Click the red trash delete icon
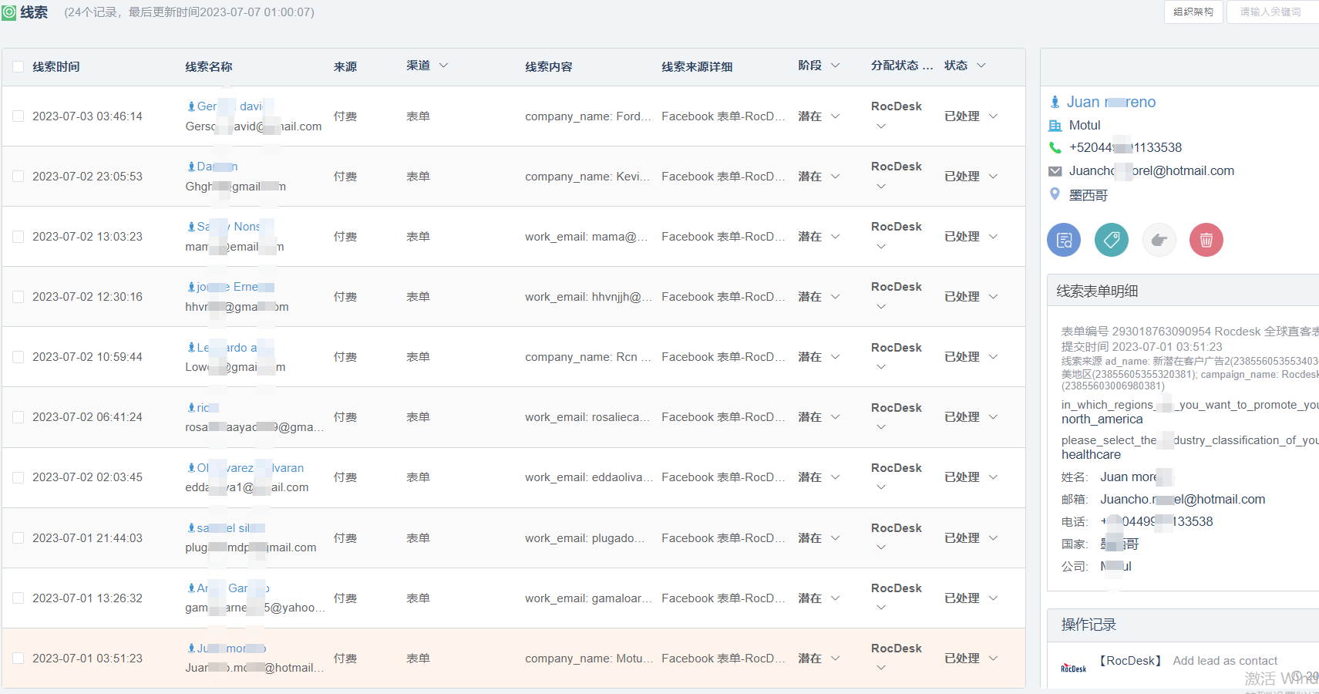The width and height of the screenshot is (1319, 694). [x=1206, y=240]
